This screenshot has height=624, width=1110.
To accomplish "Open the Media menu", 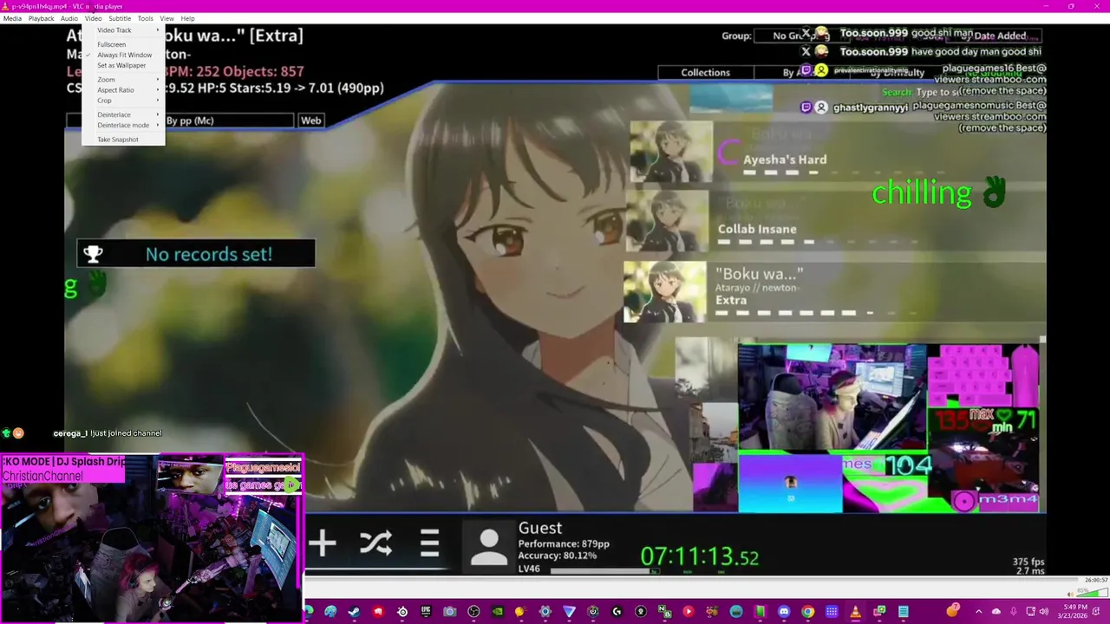I will pos(12,18).
